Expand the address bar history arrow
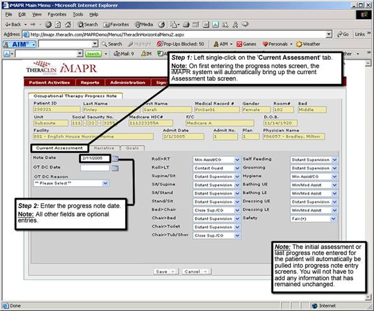Viewport: 374px width, 311px height. 329,34
